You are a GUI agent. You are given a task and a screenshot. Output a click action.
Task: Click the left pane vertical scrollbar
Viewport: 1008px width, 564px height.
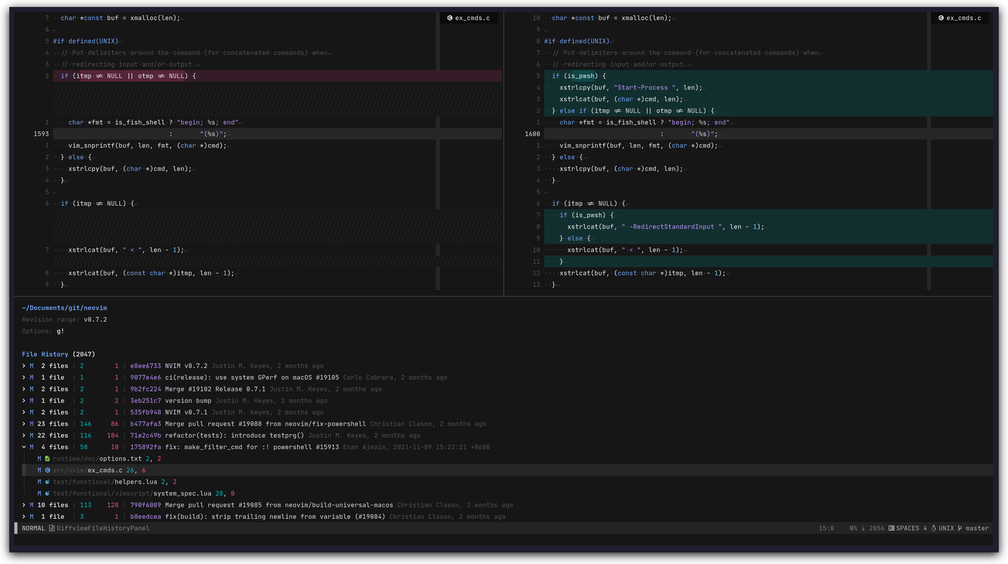click(438, 151)
